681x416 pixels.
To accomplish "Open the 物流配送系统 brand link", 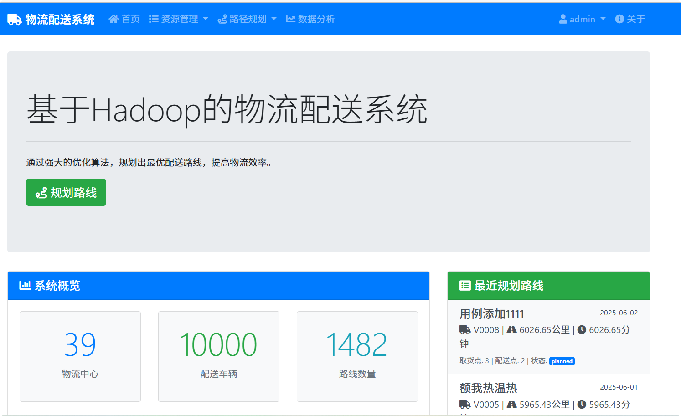I will pos(51,19).
